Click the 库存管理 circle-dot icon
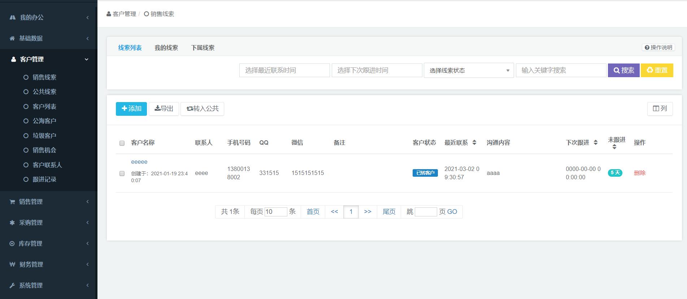Viewport: 687px width, 299px height. click(12, 243)
